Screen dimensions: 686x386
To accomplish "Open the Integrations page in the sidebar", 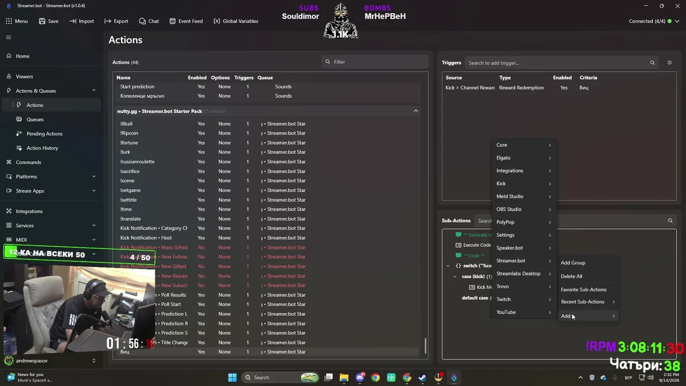I will coord(51,211).
